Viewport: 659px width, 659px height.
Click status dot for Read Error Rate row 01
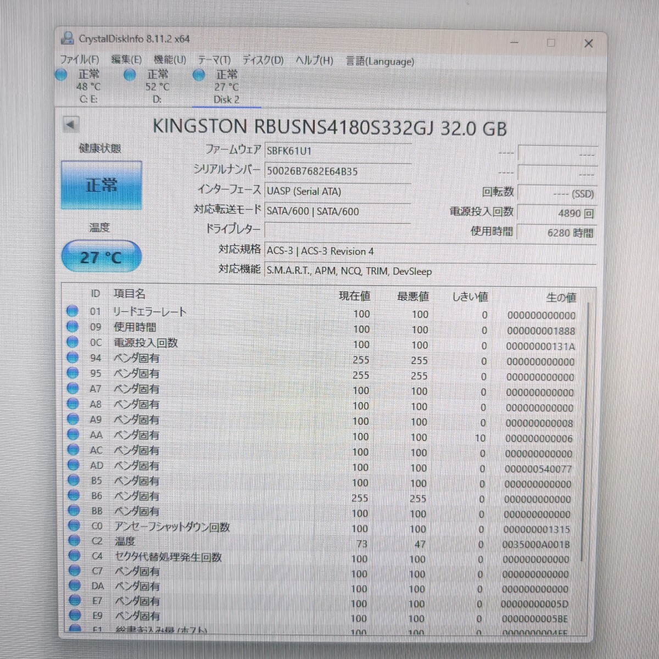click(x=72, y=311)
